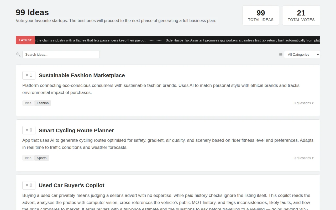Image resolution: width=336 pixels, height=210 pixels.
Task: Vote for Smart Cycling Route Planner heart button
Action: point(29,130)
